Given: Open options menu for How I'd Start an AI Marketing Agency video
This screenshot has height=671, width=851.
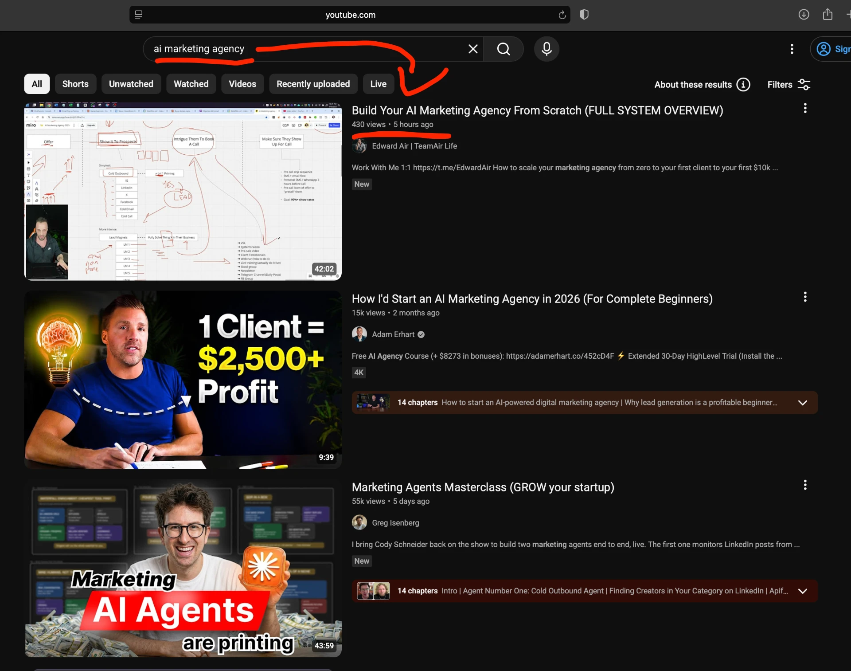Looking at the screenshot, I should [805, 297].
